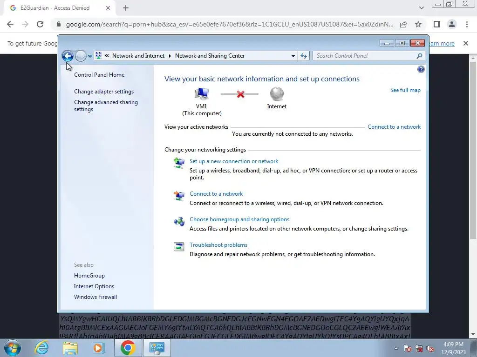Click the VM1 computer icon

[202, 94]
